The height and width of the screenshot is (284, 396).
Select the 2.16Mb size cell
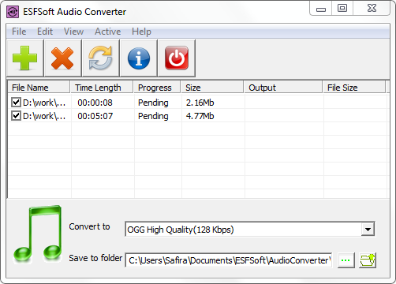[x=200, y=103]
